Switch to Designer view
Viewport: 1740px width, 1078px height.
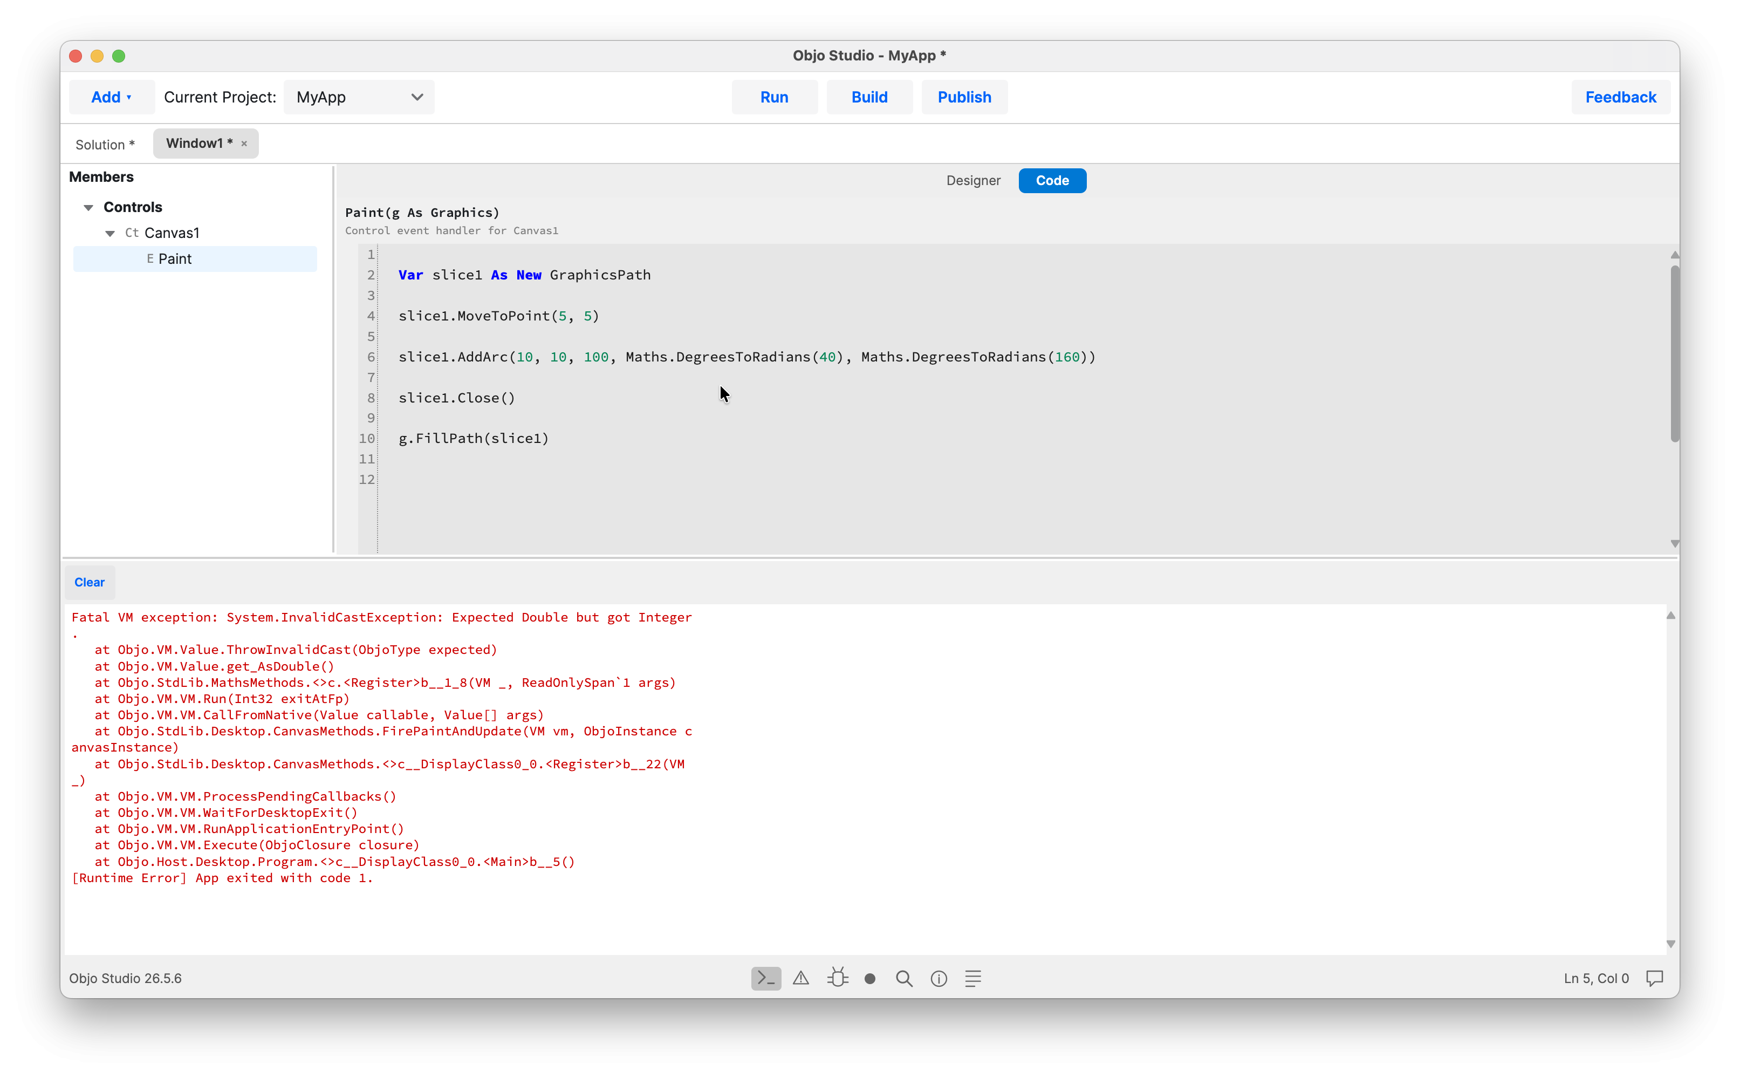coord(974,180)
